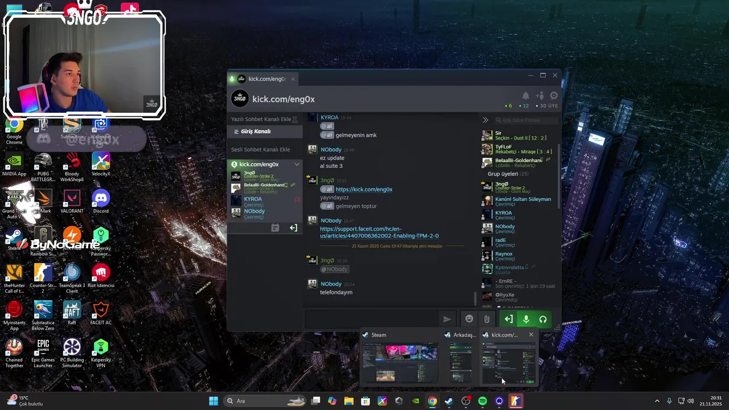729x410 pixels.
Task: Select Giriş Kanalı text channel
Action: [x=265, y=132]
